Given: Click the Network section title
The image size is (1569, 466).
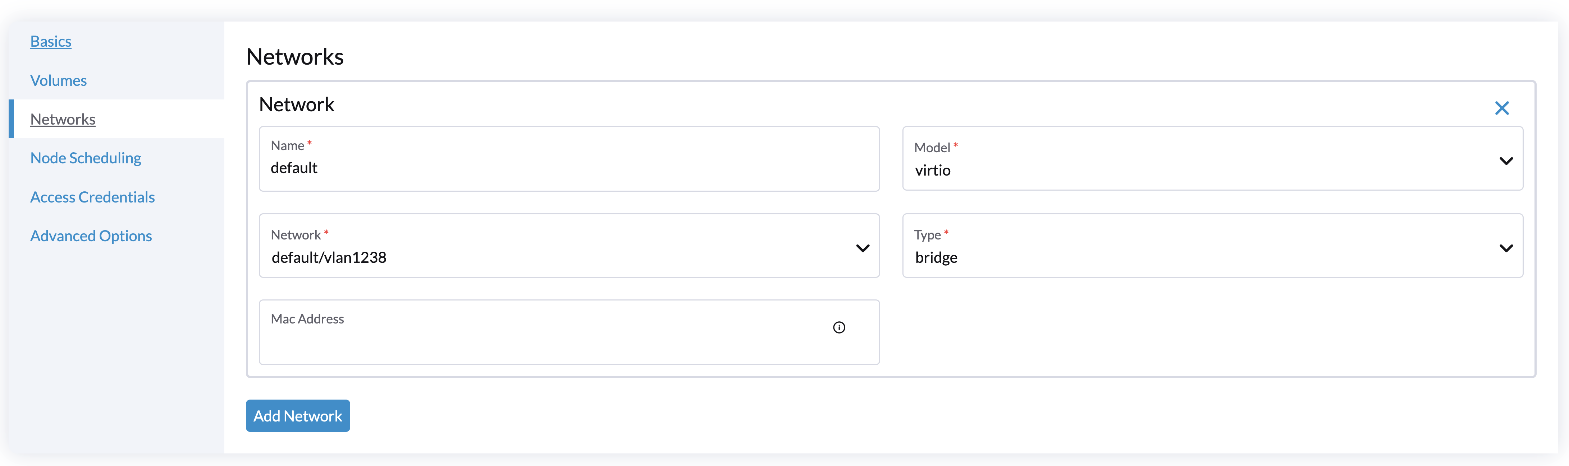Looking at the screenshot, I should click(x=297, y=104).
